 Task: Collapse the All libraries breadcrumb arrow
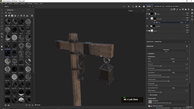coord(5,10)
